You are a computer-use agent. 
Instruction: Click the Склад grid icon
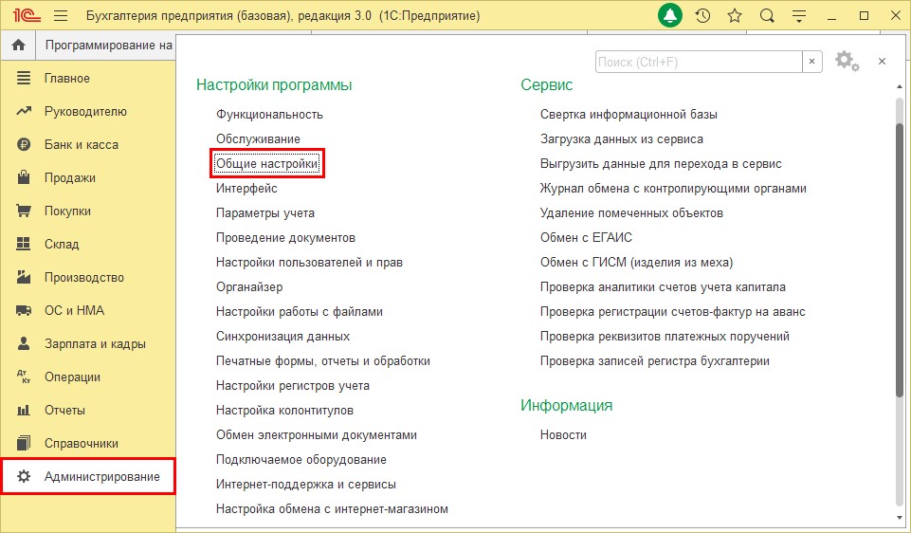click(24, 244)
